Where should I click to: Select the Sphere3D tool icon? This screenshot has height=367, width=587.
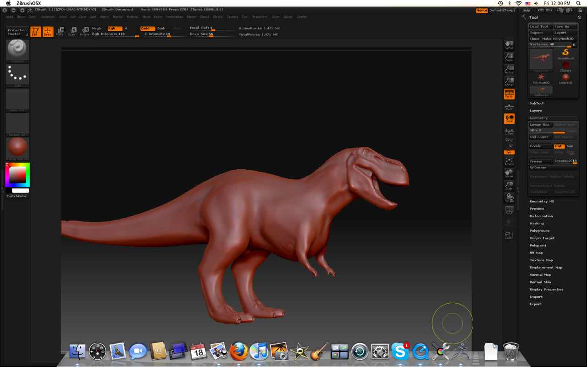click(x=565, y=78)
